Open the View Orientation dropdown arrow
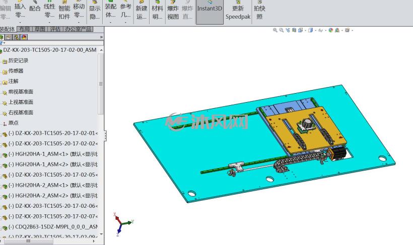 pyautogui.click(x=305, y=31)
